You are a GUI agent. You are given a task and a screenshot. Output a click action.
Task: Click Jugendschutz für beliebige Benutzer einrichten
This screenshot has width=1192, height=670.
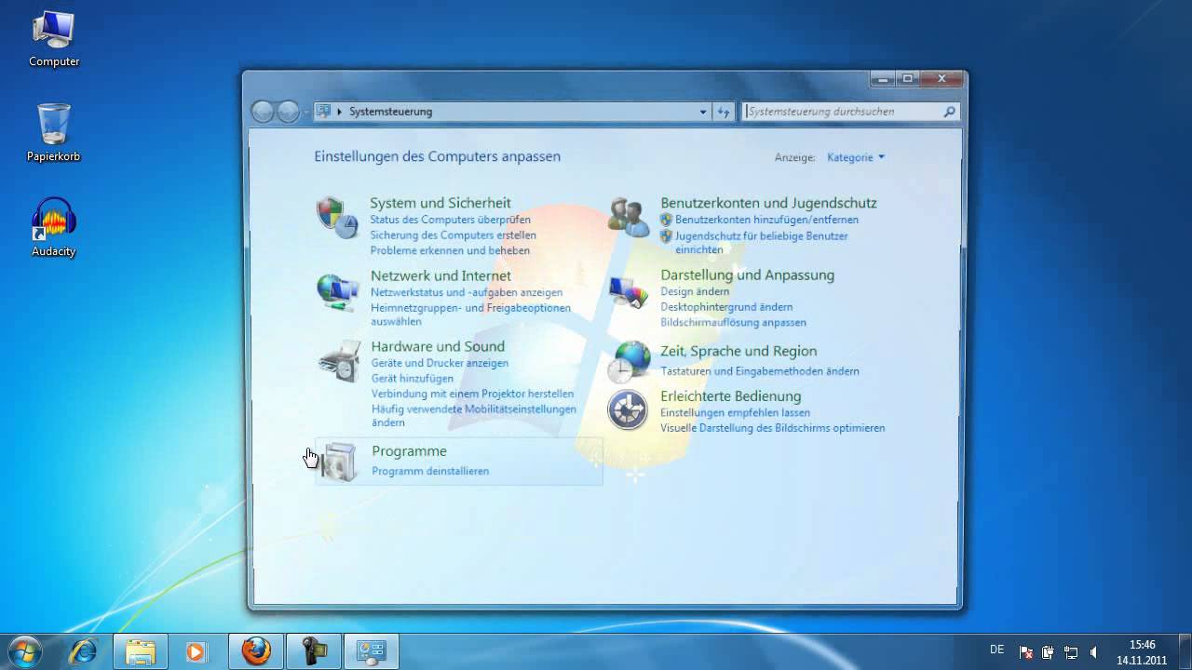[x=761, y=243]
